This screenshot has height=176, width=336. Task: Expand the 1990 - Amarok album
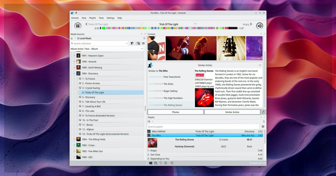coord(74,62)
